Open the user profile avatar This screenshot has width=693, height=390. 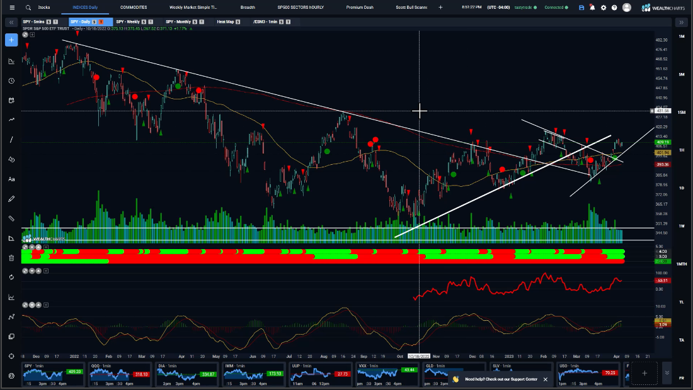tap(627, 8)
